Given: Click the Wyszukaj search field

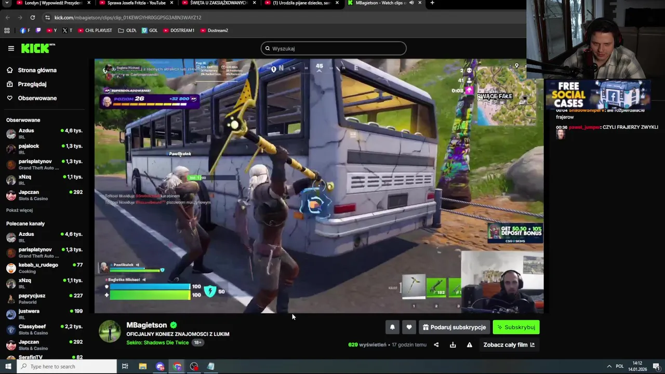Looking at the screenshot, I should click(334, 48).
